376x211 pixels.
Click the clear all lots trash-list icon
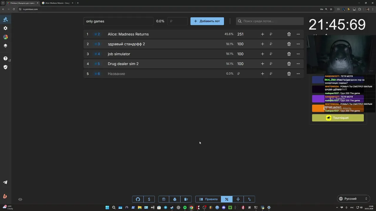(186, 199)
